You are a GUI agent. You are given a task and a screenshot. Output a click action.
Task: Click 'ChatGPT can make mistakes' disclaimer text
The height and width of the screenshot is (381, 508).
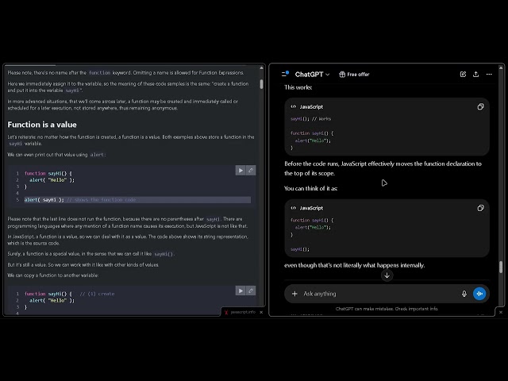pyautogui.click(x=387, y=309)
